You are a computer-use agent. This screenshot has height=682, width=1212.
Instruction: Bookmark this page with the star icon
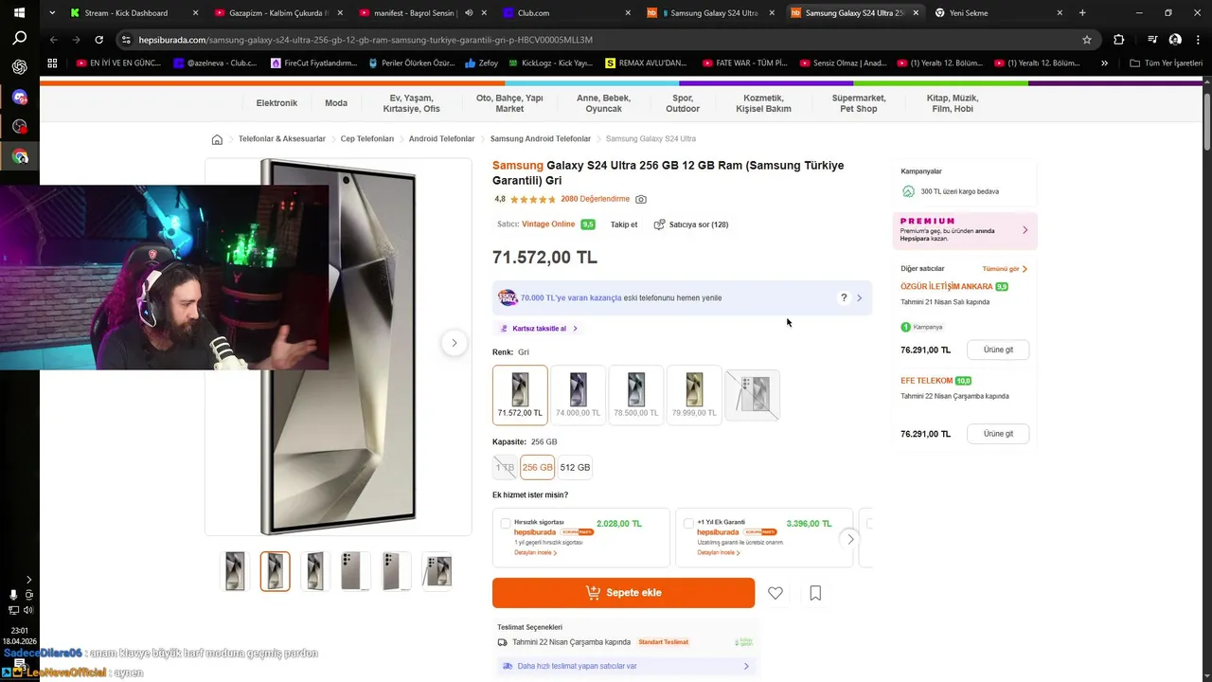1087,40
